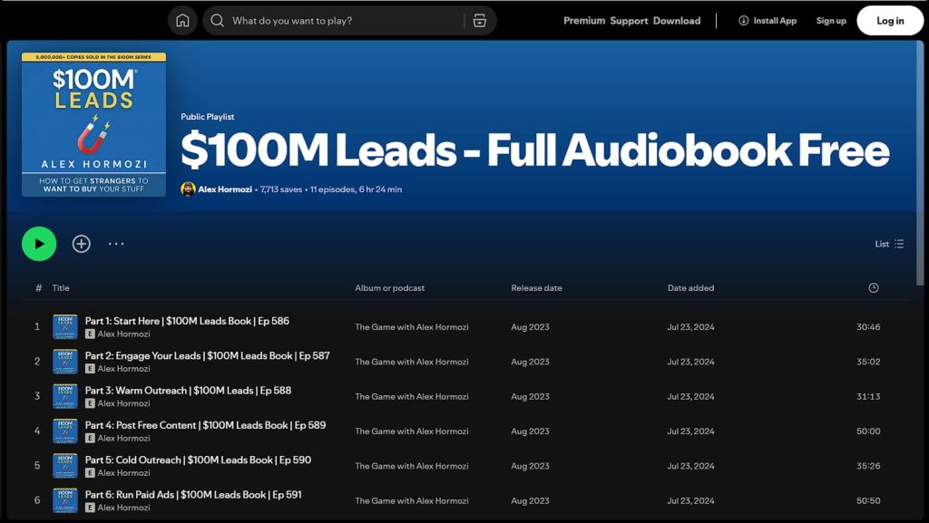929x523 pixels.
Task: Open the three-dot more options menu
Action: click(116, 243)
